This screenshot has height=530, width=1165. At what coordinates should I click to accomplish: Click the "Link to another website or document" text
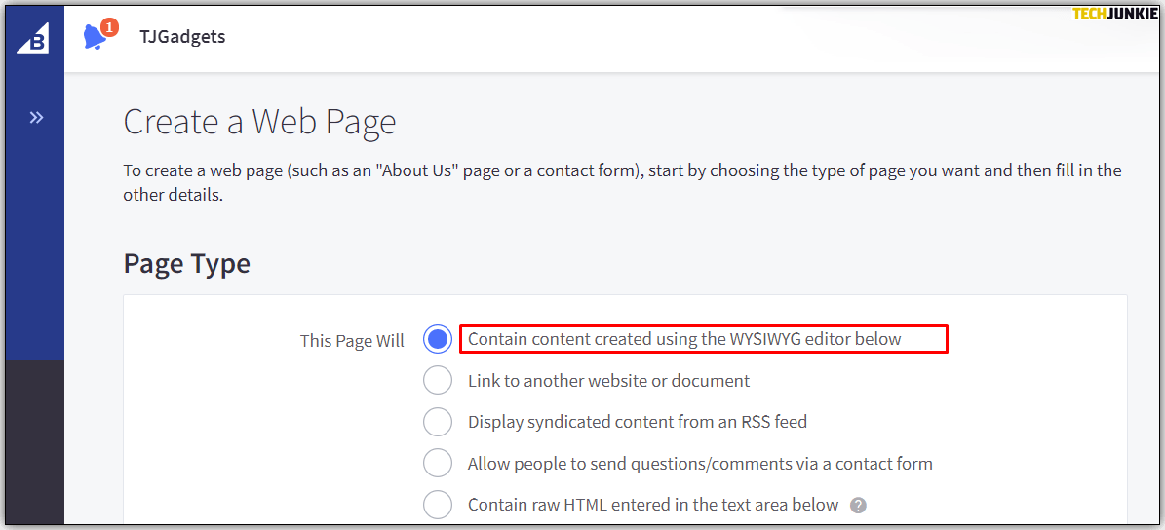pyautogui.click(x=608, y=381)
